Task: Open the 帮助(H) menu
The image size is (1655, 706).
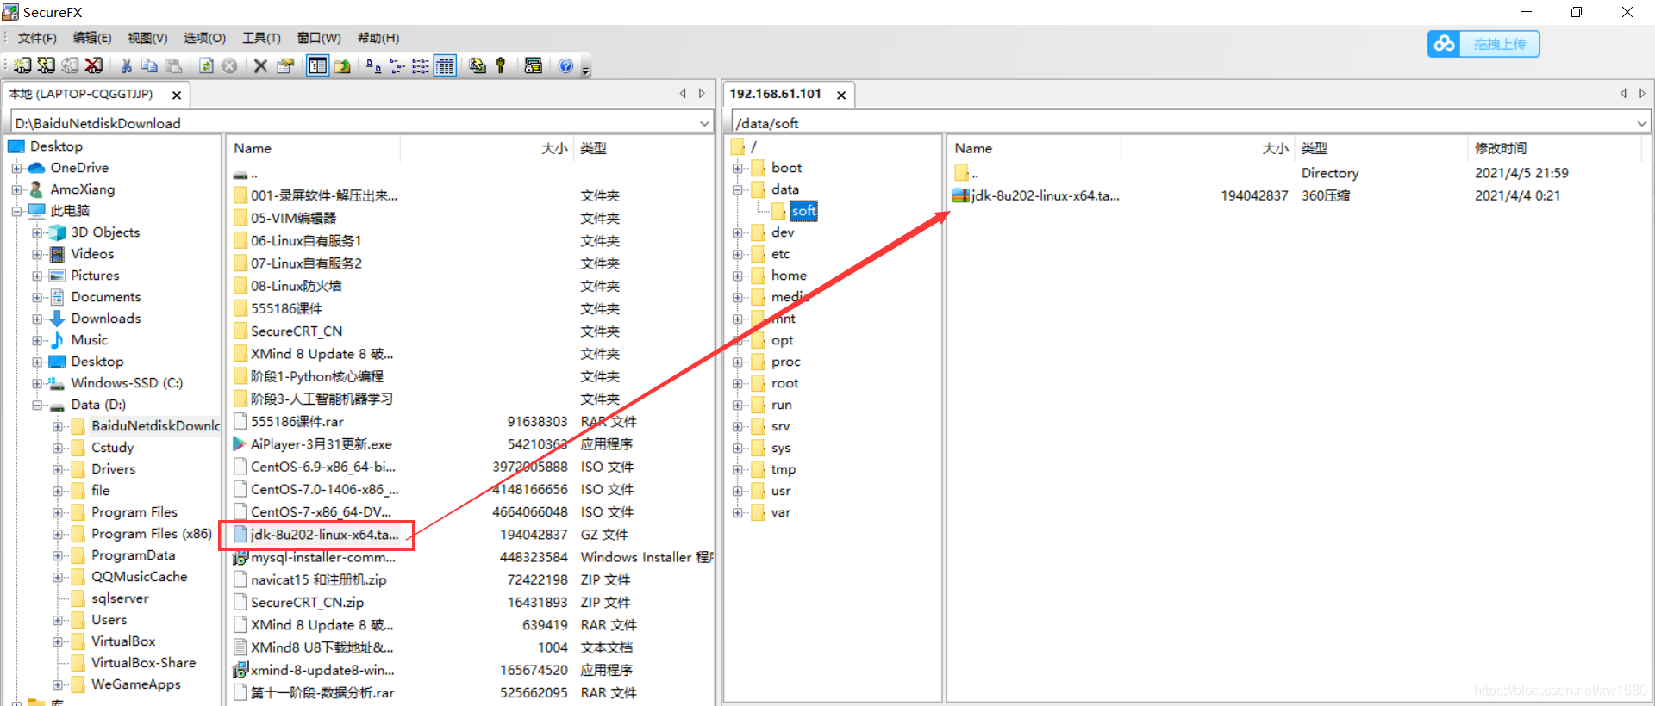Action: click(x=378, y=38)
